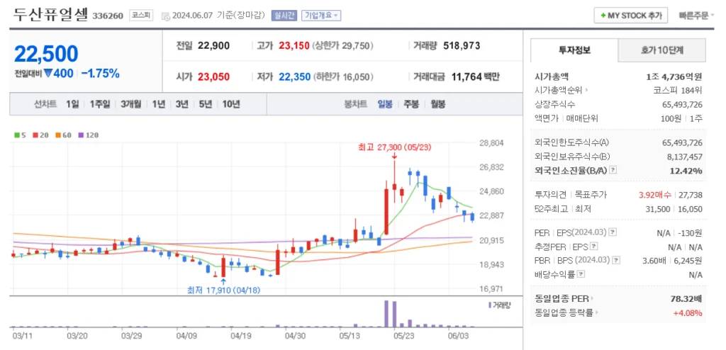
Task: Open the 기업개요 dropdown
Action: (x=321, y=16)
